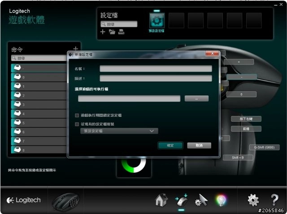This screenshot has width=287, height=214.
Task: Select the '0' key command in list
Action: pyautogui.click(x=39, y=77)
